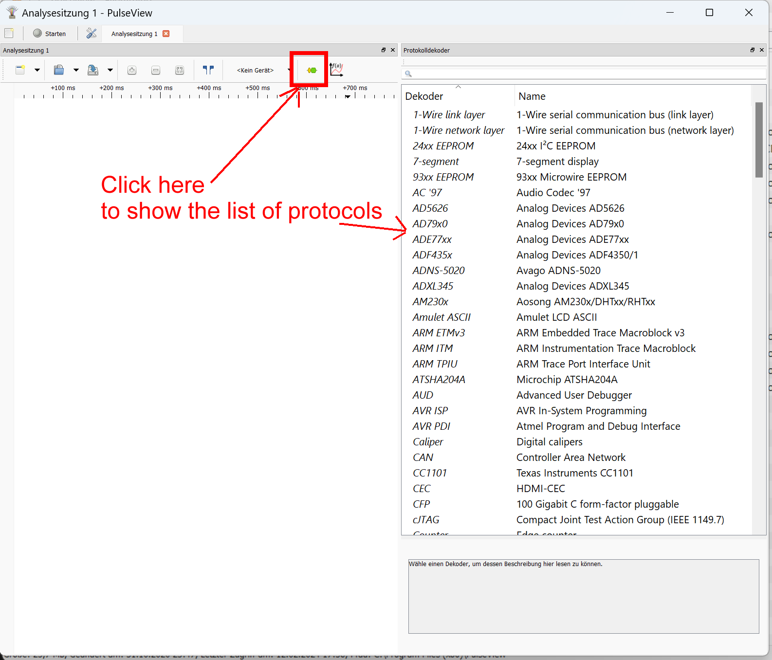Expand the new view dropdown arrow
Image resolution: width=772 pixels, height=660 pixels.
(x=37, y=70)
